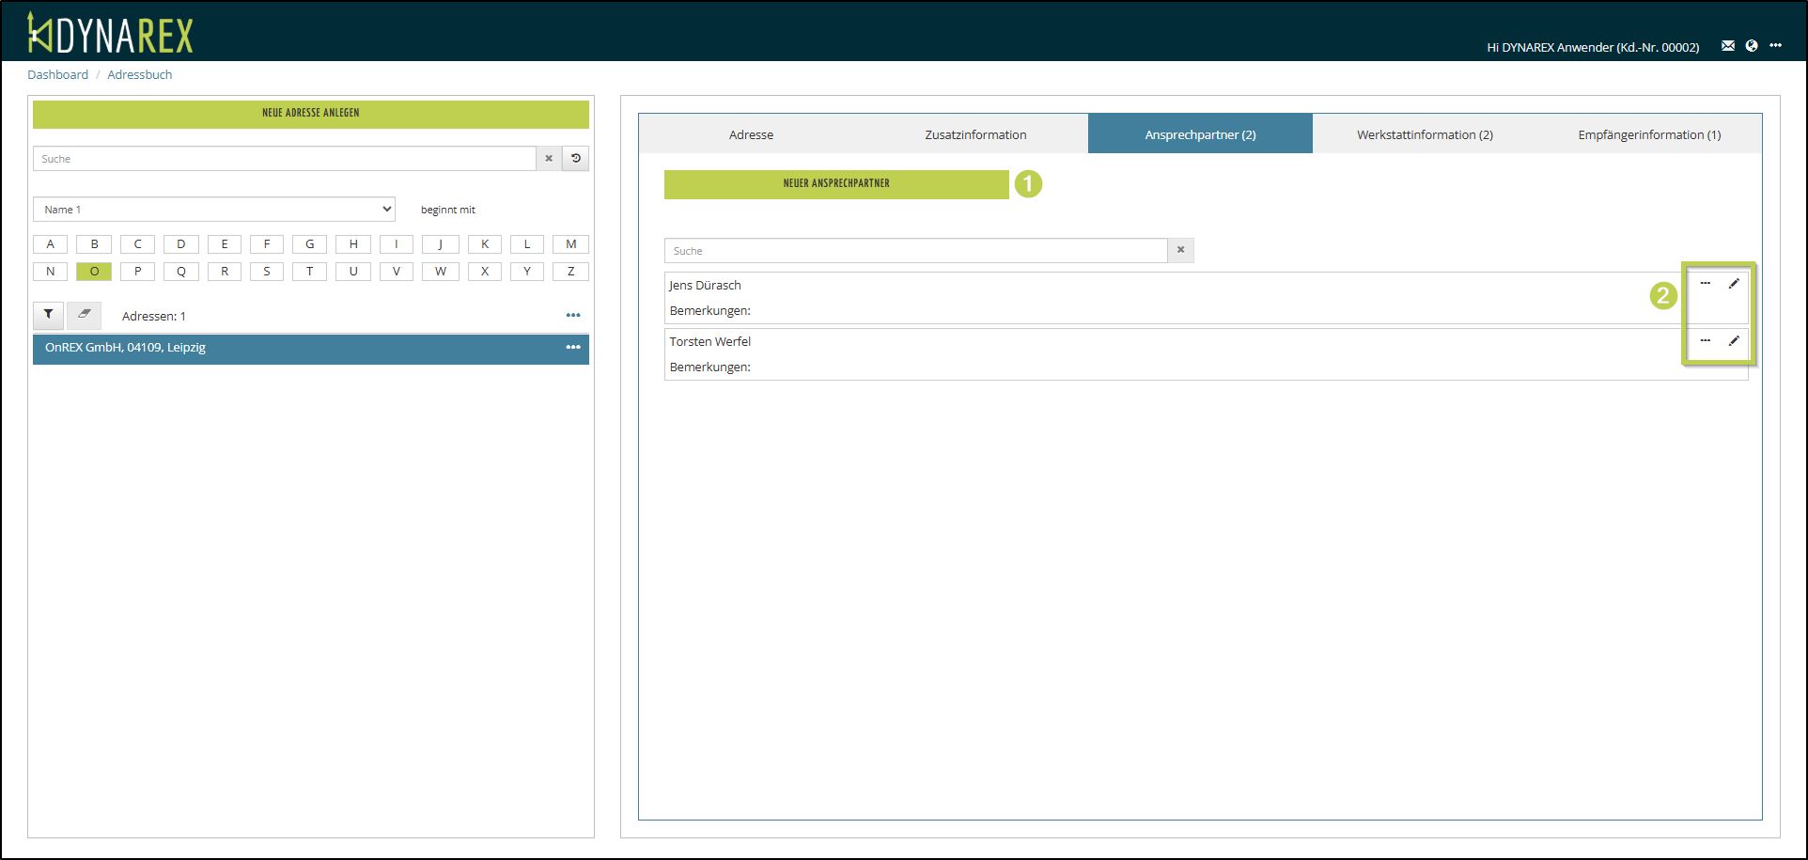Select the letter M filter
Viewport: 1808px width, 860px height.
(x=570, y=244)
